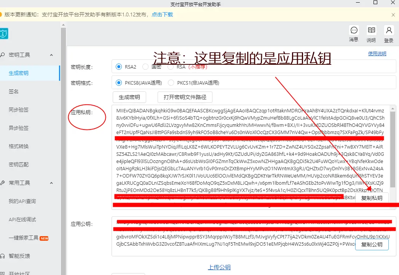Collapse the 密钥工具 section
This screenshot has width=399, height=275.
[51, 55]
